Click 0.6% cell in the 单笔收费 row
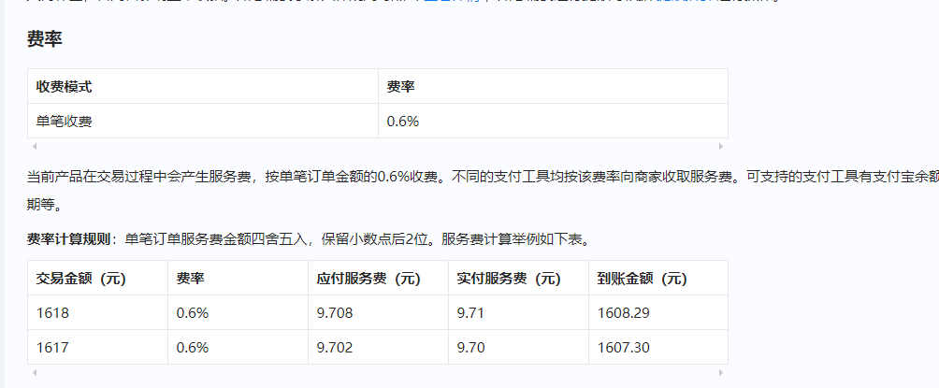Viewport: 939px width, 388px height. (403, 121)
